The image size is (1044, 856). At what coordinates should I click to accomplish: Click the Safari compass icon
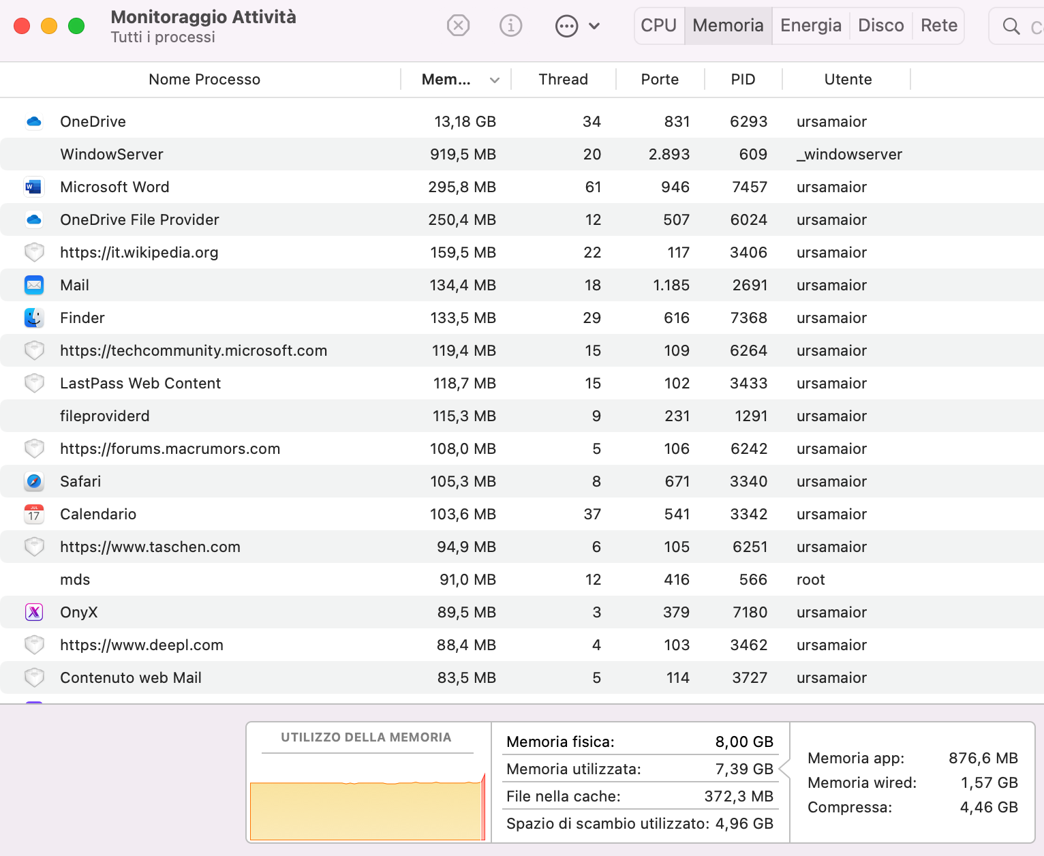click(x=34, y=481)
